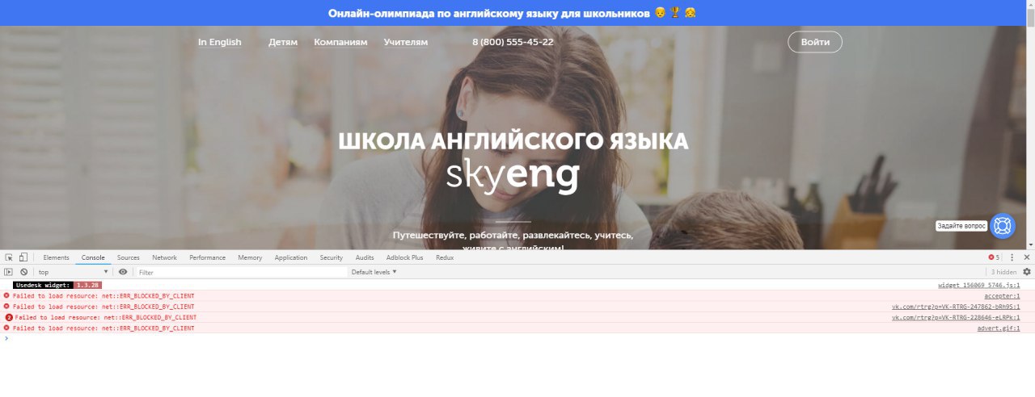This screenshot has height=397, width=1035.
Task: Open the Учителям navigation link
Action: 406,42
